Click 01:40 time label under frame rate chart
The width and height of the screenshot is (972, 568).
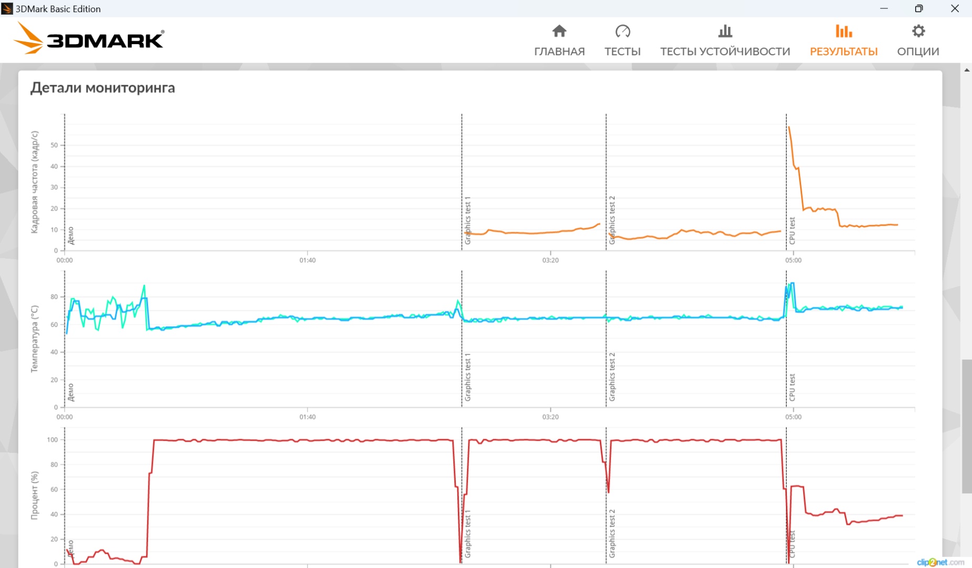click(308, 260)
